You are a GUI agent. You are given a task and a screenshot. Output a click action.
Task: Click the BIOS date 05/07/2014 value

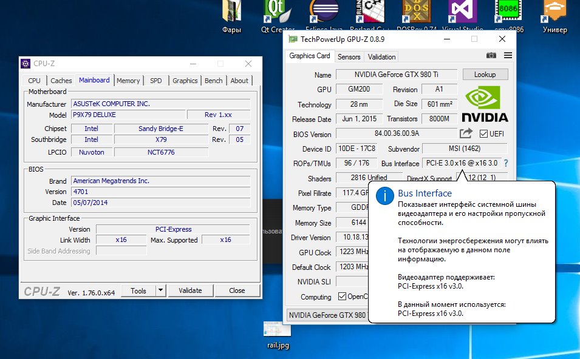pyautogui.click(x=161, y=203)
